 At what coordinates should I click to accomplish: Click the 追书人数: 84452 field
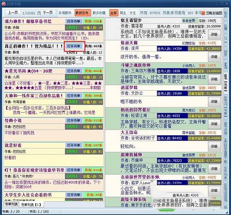(172, 138)
